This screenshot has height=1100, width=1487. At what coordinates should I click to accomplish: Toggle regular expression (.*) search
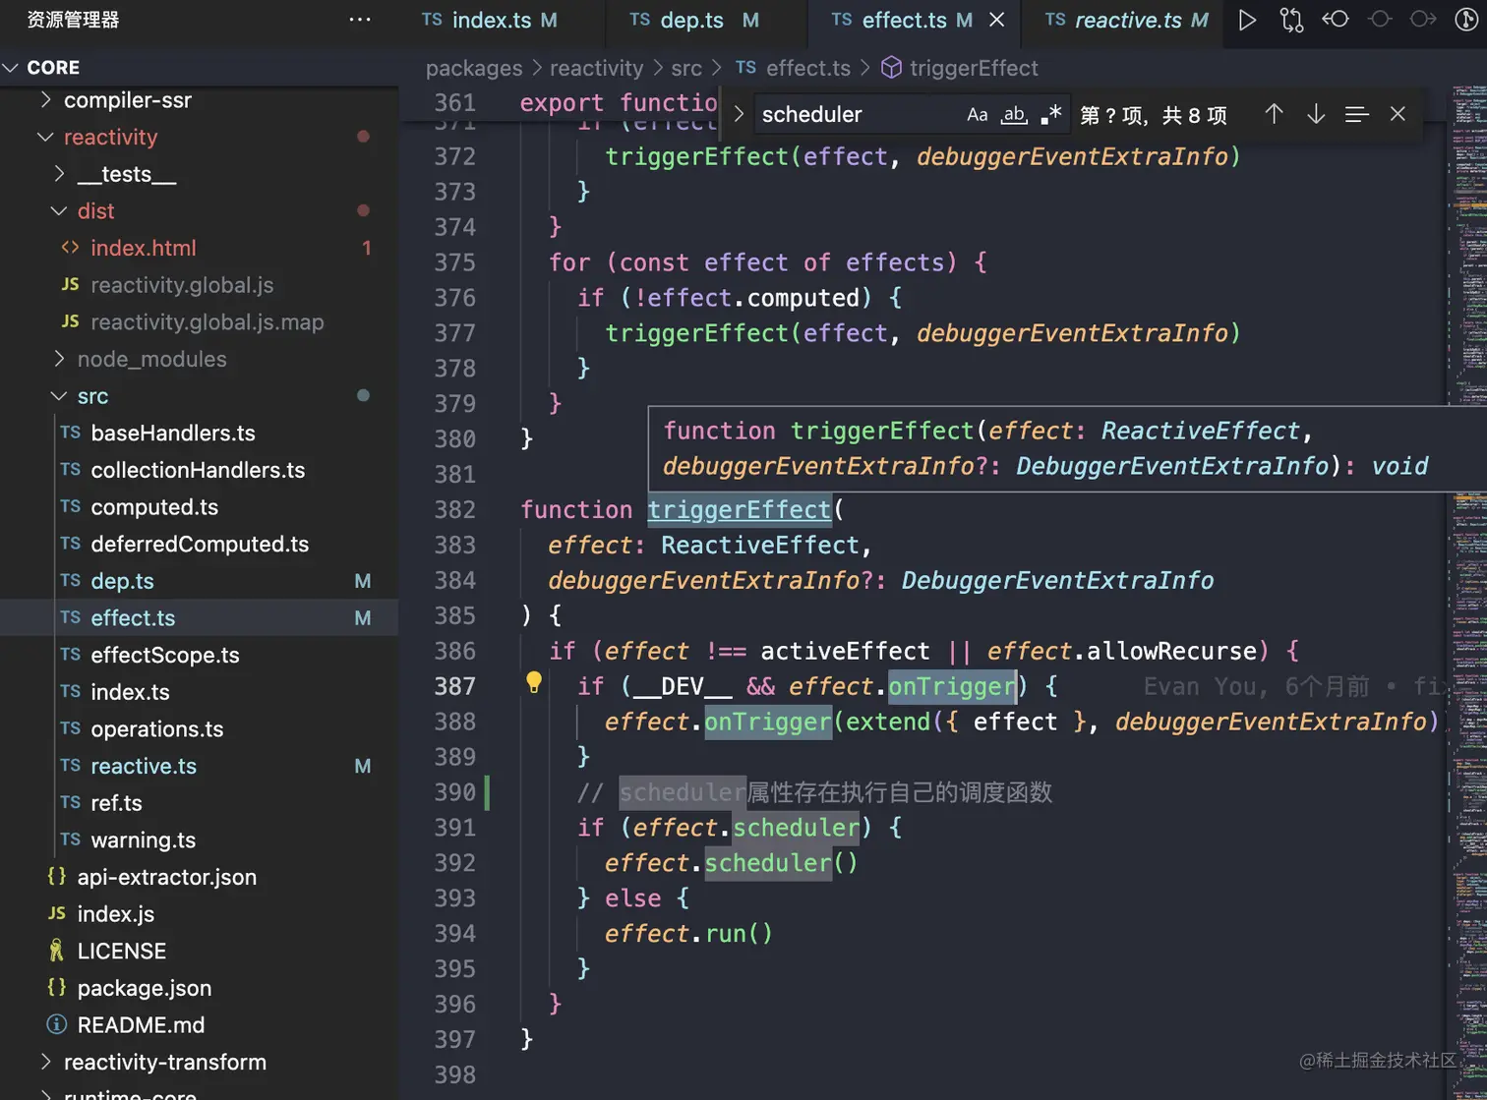pyautogui.click(x=1051, y=114)
